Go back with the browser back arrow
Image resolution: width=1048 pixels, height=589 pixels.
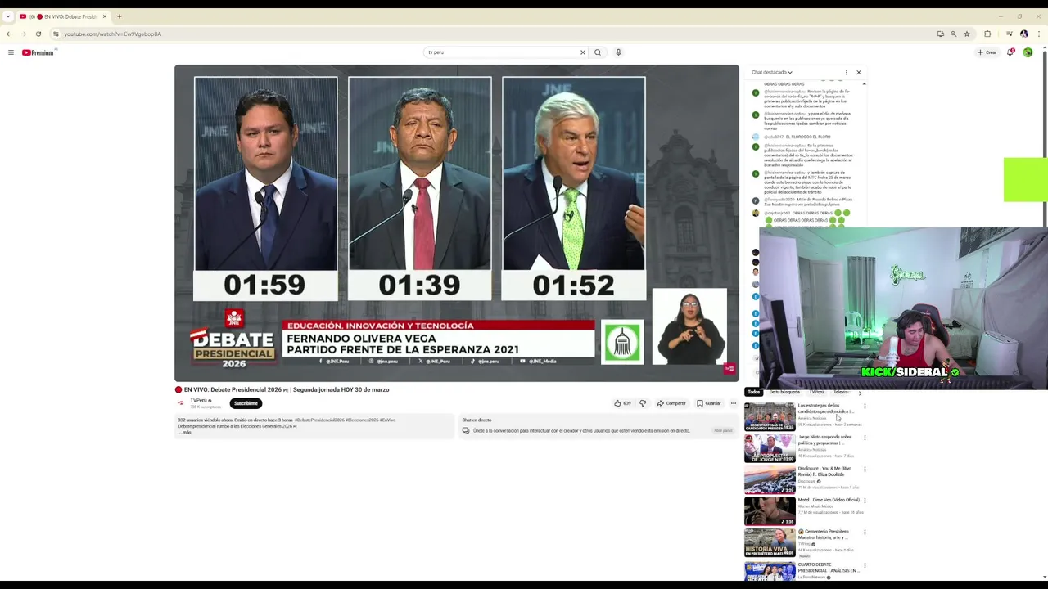point(9,34)
